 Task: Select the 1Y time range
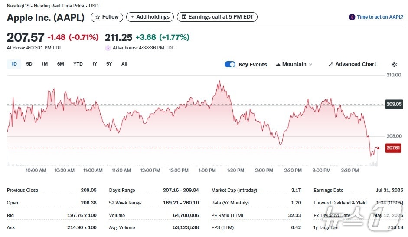click(94, 64)
